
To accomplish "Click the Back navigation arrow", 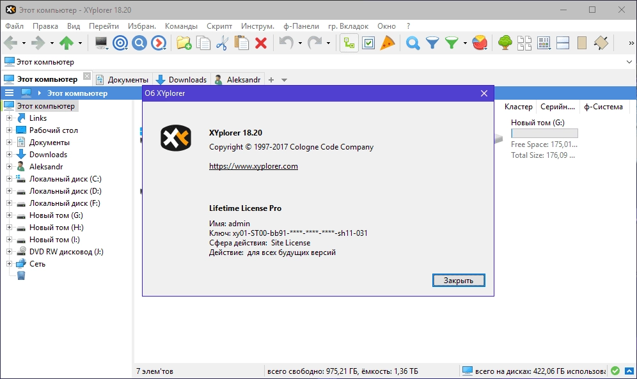I will pos(11,43).
